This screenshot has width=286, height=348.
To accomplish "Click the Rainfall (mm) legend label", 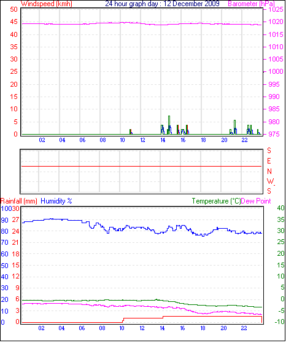I will tap(19, 201).
